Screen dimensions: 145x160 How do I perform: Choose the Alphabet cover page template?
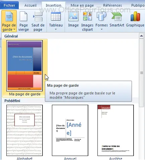coord(24,130)
